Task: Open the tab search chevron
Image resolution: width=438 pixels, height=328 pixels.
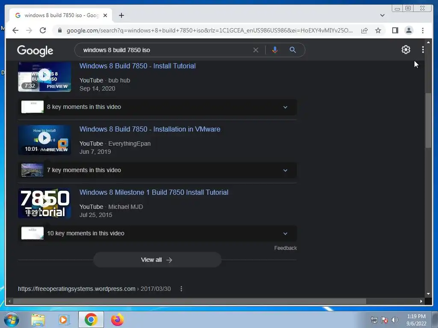Action: point(382,15)
